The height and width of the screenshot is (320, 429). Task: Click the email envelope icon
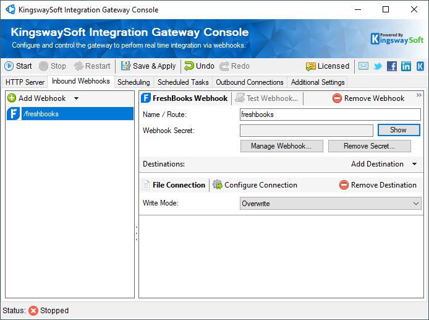click(x=363, y=66)
